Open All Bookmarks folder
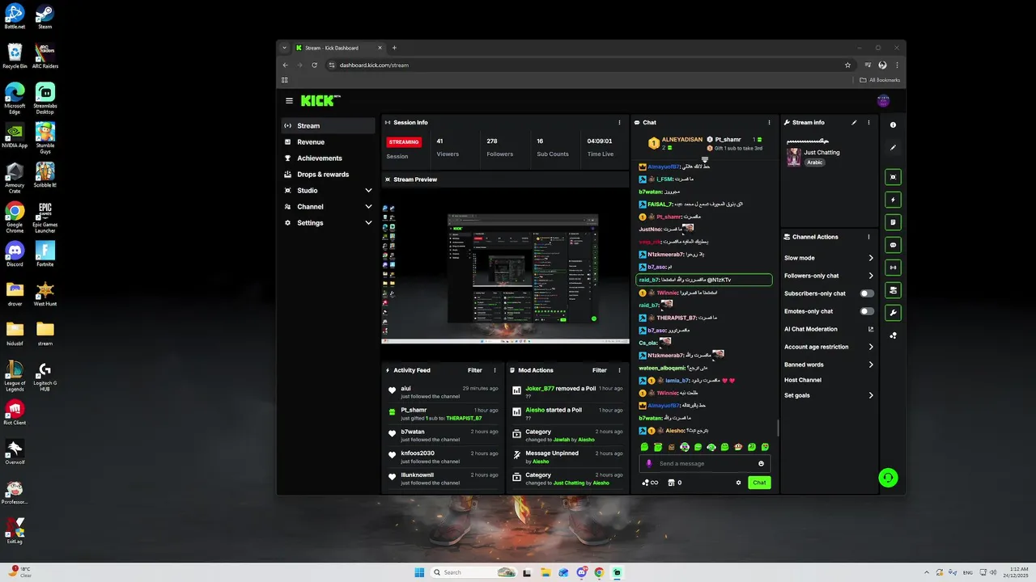 click(x=880, y=80)
